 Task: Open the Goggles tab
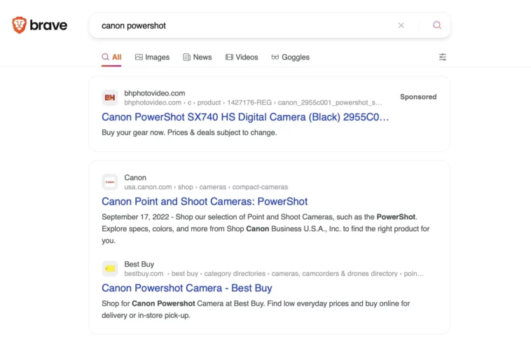(x=289, y=57)
